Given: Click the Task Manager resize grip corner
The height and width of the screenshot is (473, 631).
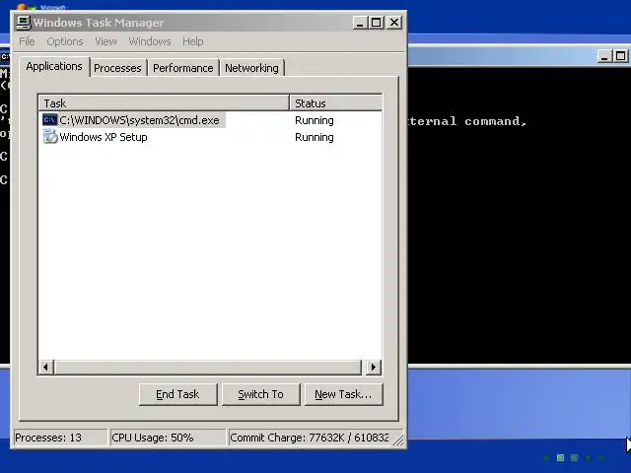Looking at the screenshot, I should [x=398, y=440].
